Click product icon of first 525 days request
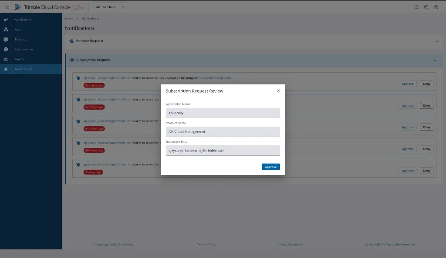The image size is (446, 258). (x=78, y=78)
